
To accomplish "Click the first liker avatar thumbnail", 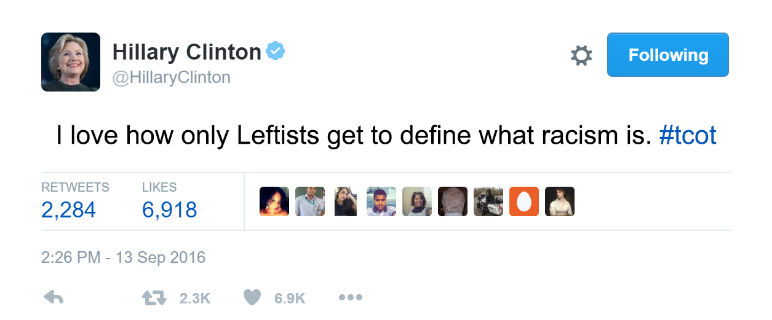I will coord(274,201).
